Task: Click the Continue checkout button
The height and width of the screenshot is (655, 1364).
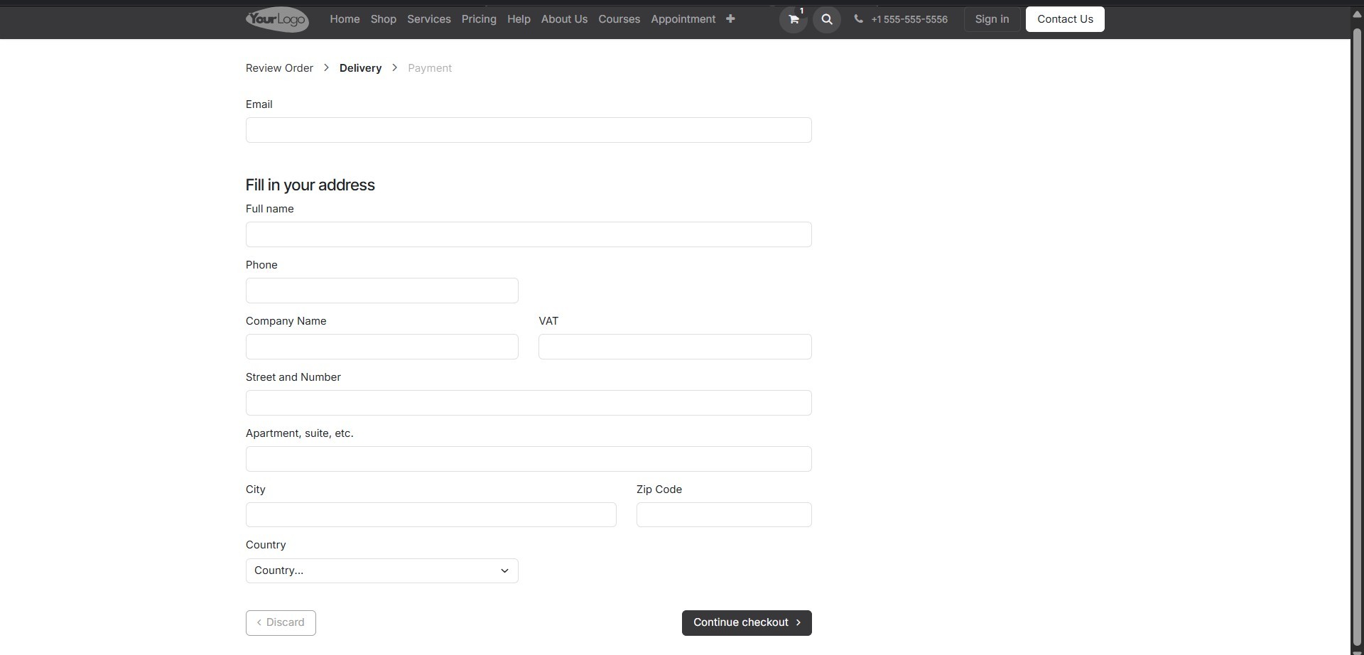Action: (x=746, y=622)
